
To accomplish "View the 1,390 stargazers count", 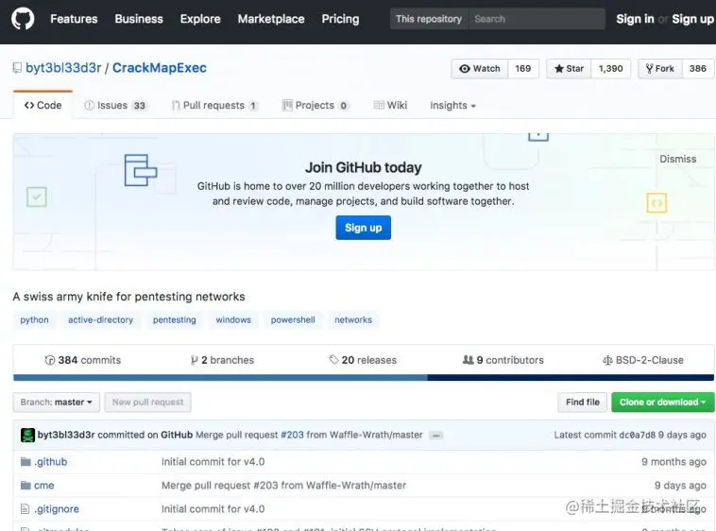I will pyautogui.click(x=610, y=68).
